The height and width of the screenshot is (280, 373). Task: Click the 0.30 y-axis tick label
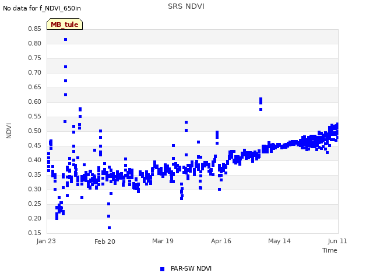click(34, 189)
